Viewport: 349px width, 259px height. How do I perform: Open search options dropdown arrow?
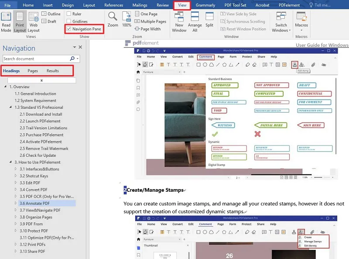click(78, 59)
